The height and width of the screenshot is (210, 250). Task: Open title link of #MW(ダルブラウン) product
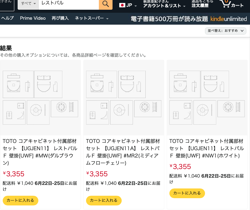[x=40, y=152]
